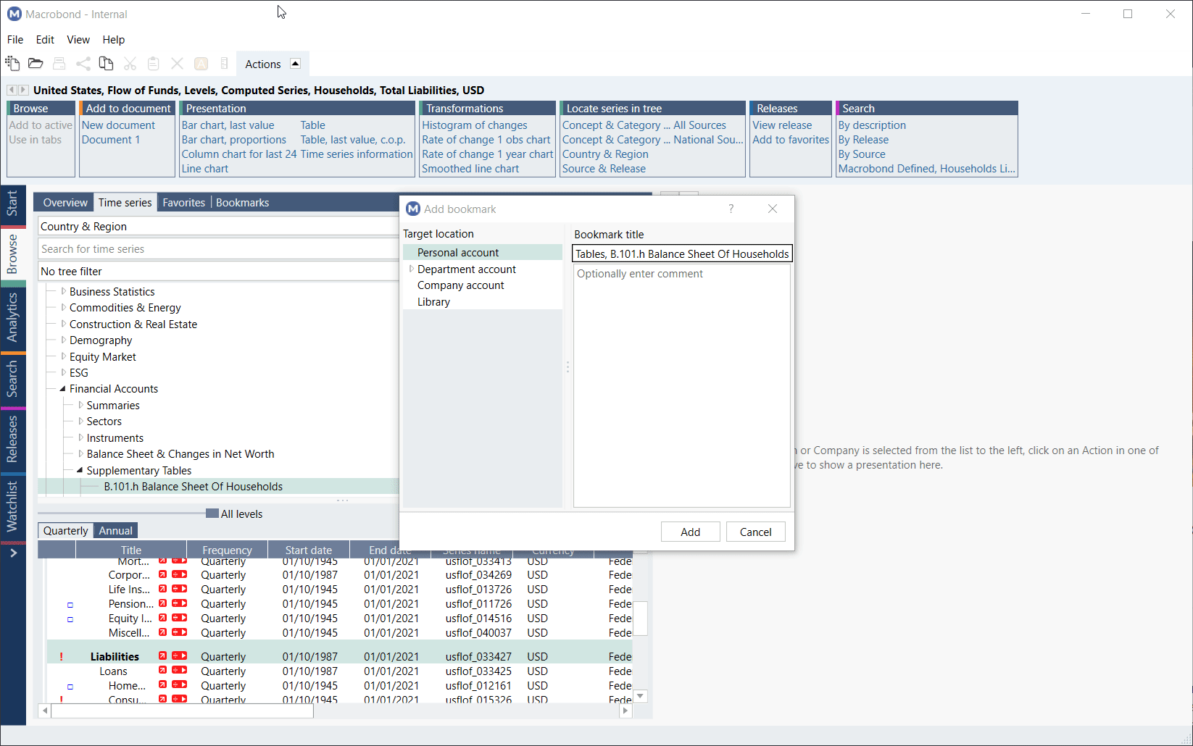Click the Histogram of changes link
The height and width of the screenshot is (746, 1193).
[x=475, y=125]
